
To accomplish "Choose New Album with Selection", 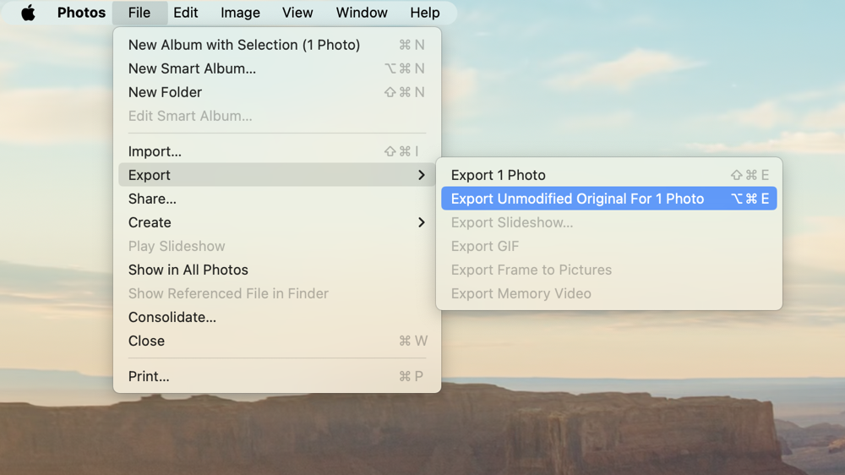I will pos(244,45).
